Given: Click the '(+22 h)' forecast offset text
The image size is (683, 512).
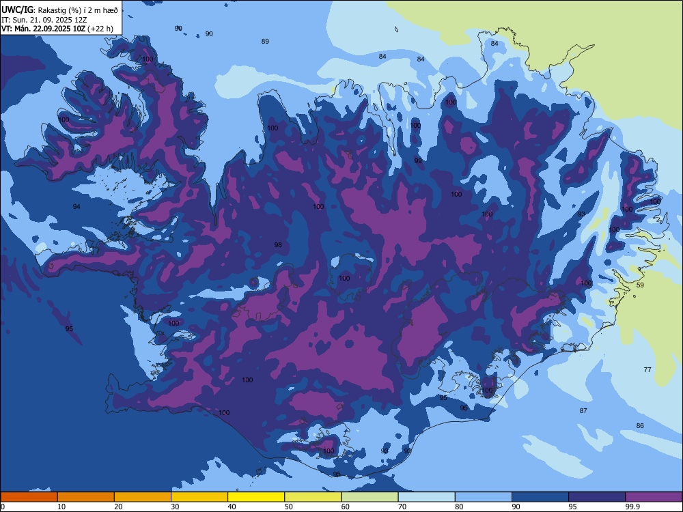Looking at the screenshot, I should [100, 29].
